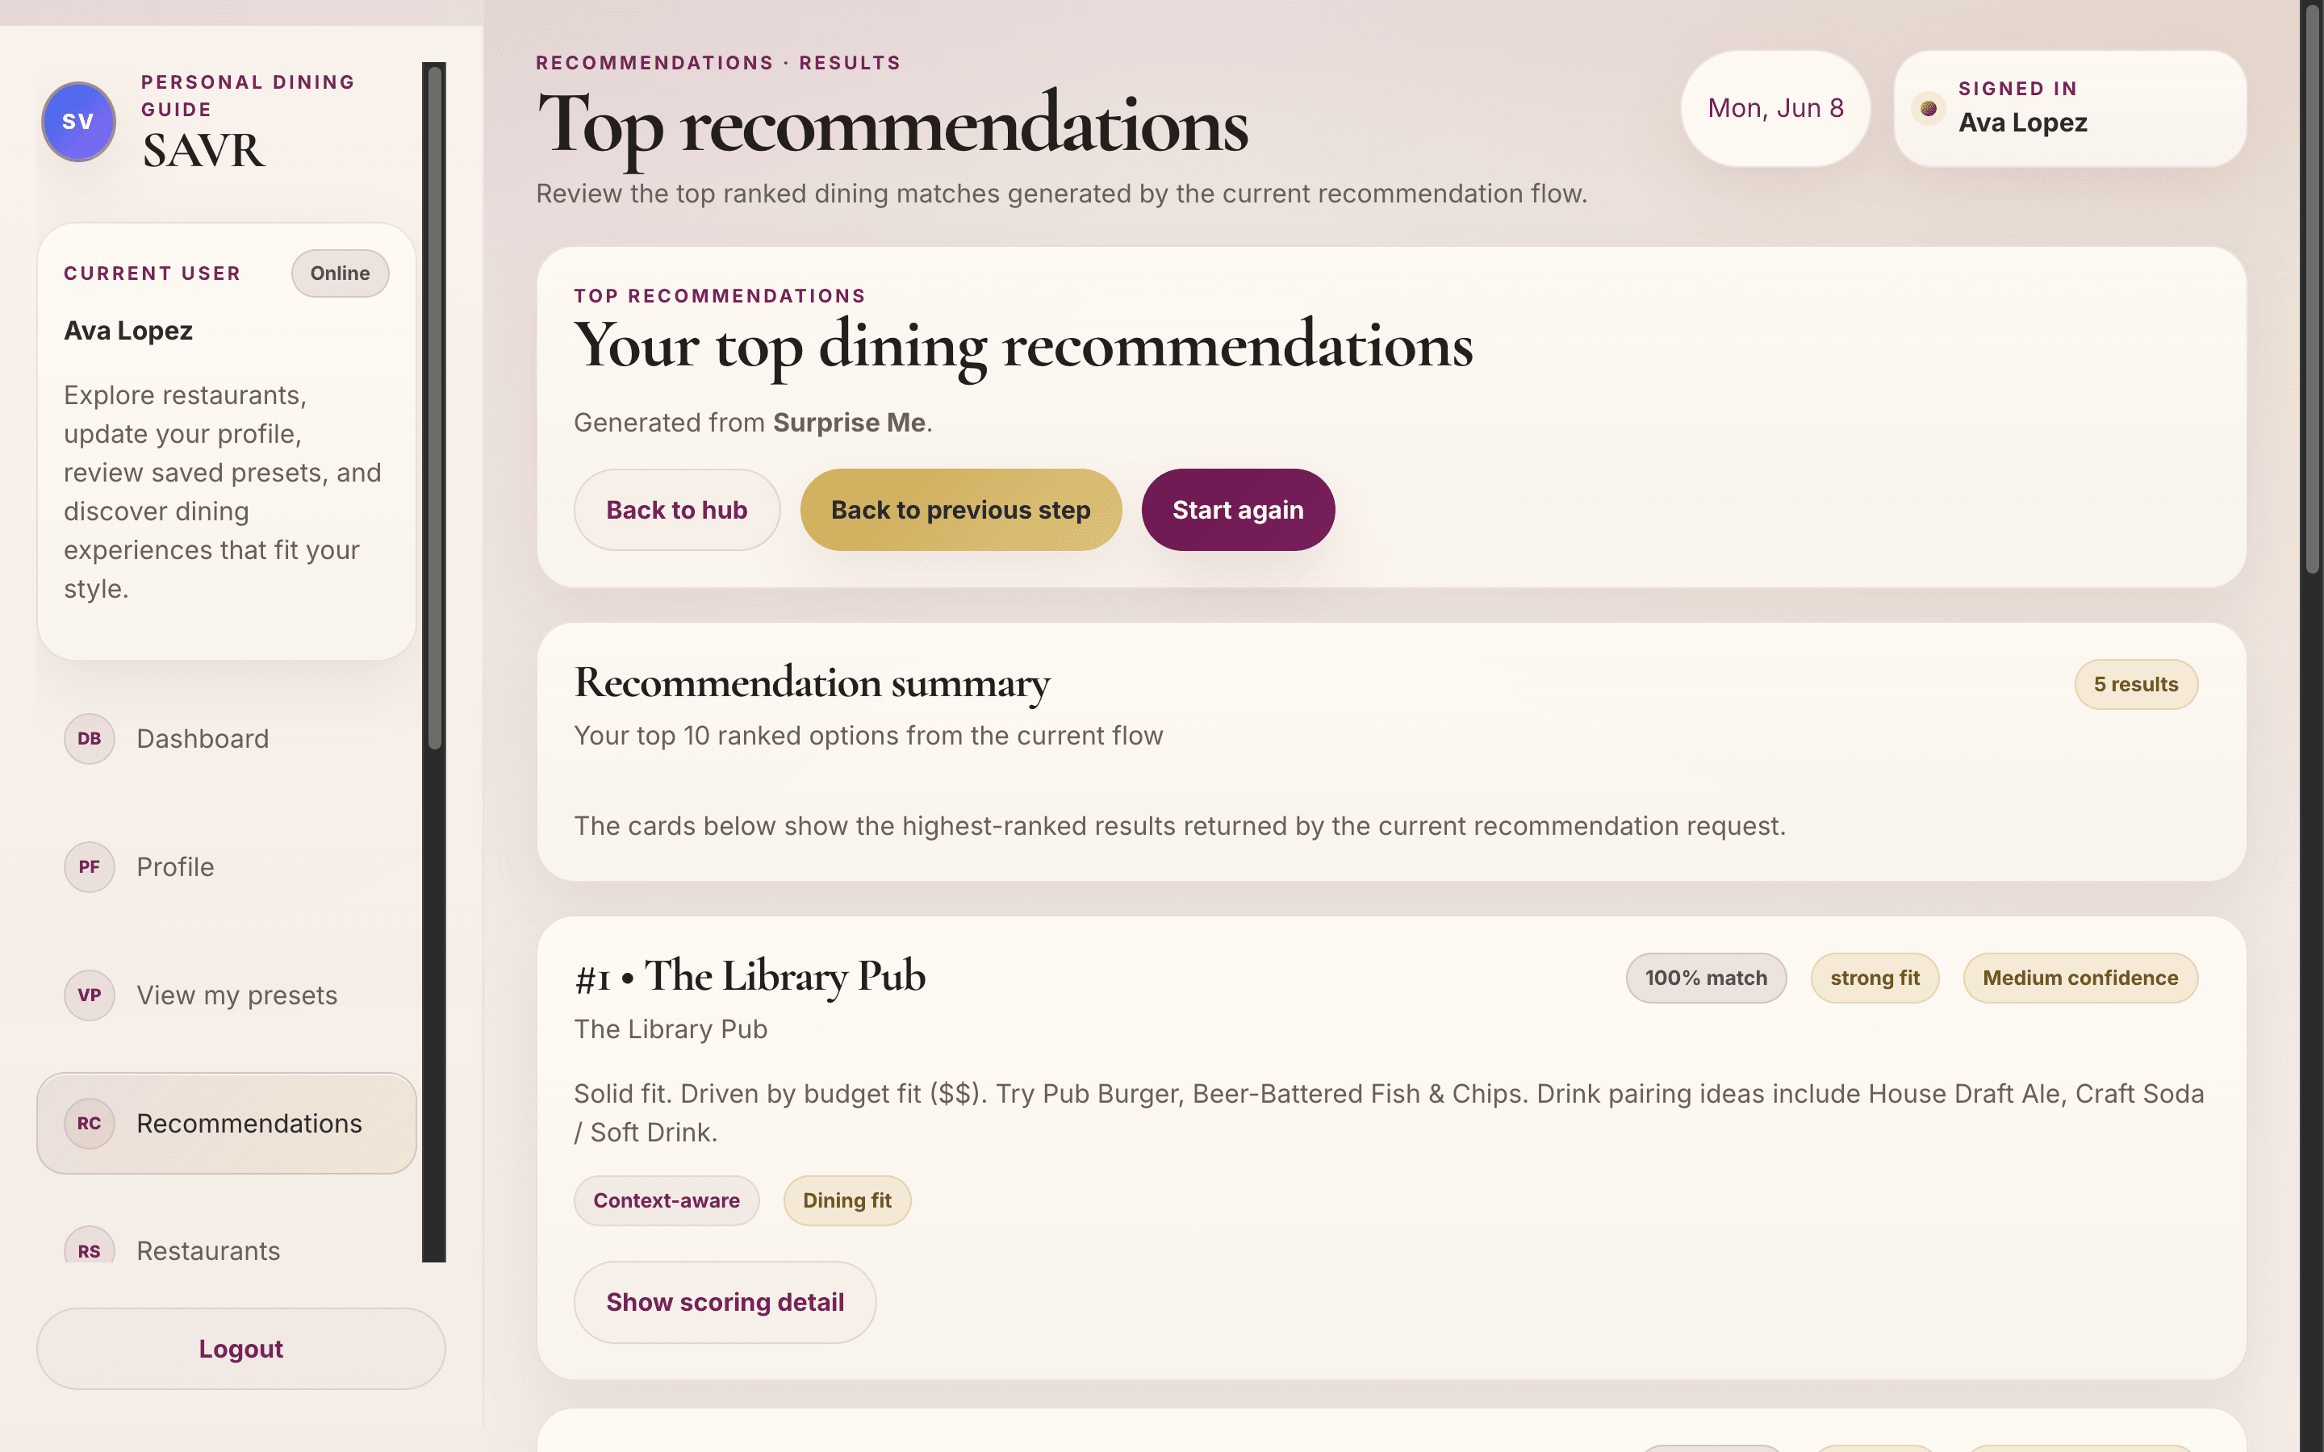
Task: Select the Recommendations nav item
Action: 227,1124
